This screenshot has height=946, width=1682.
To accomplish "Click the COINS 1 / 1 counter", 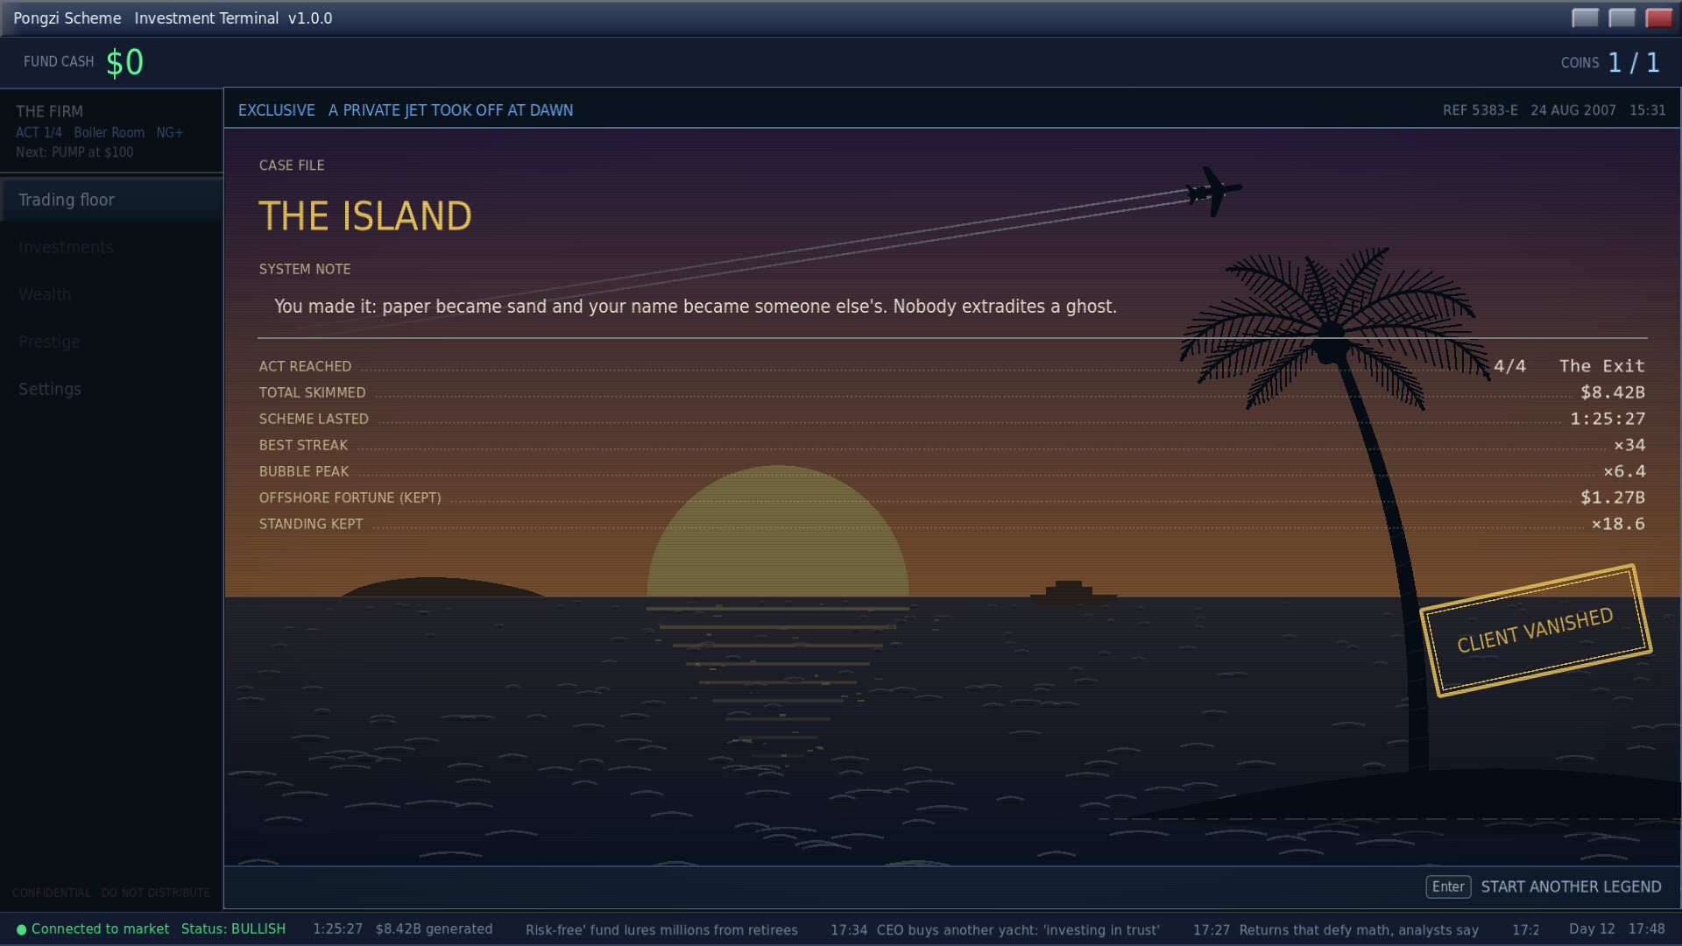I will 1610,62.
